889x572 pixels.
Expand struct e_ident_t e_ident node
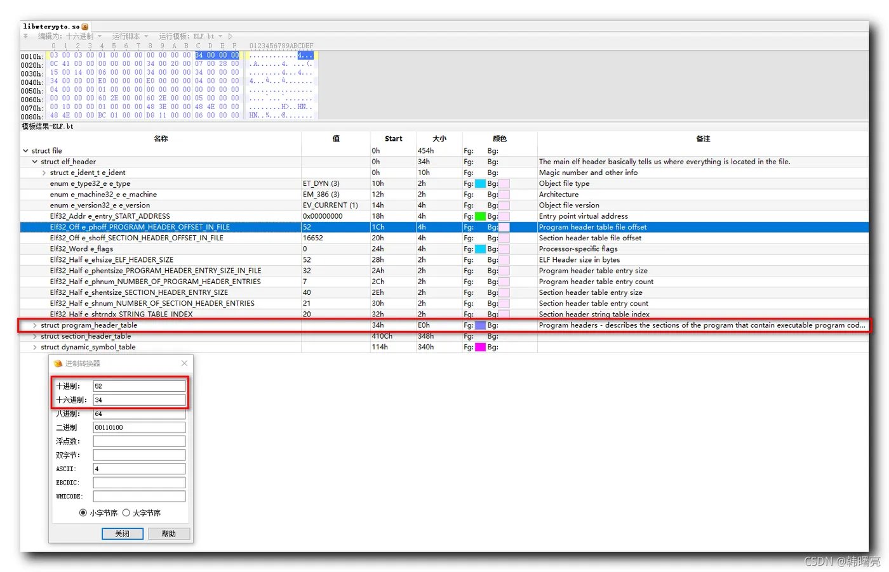[44, 172]
